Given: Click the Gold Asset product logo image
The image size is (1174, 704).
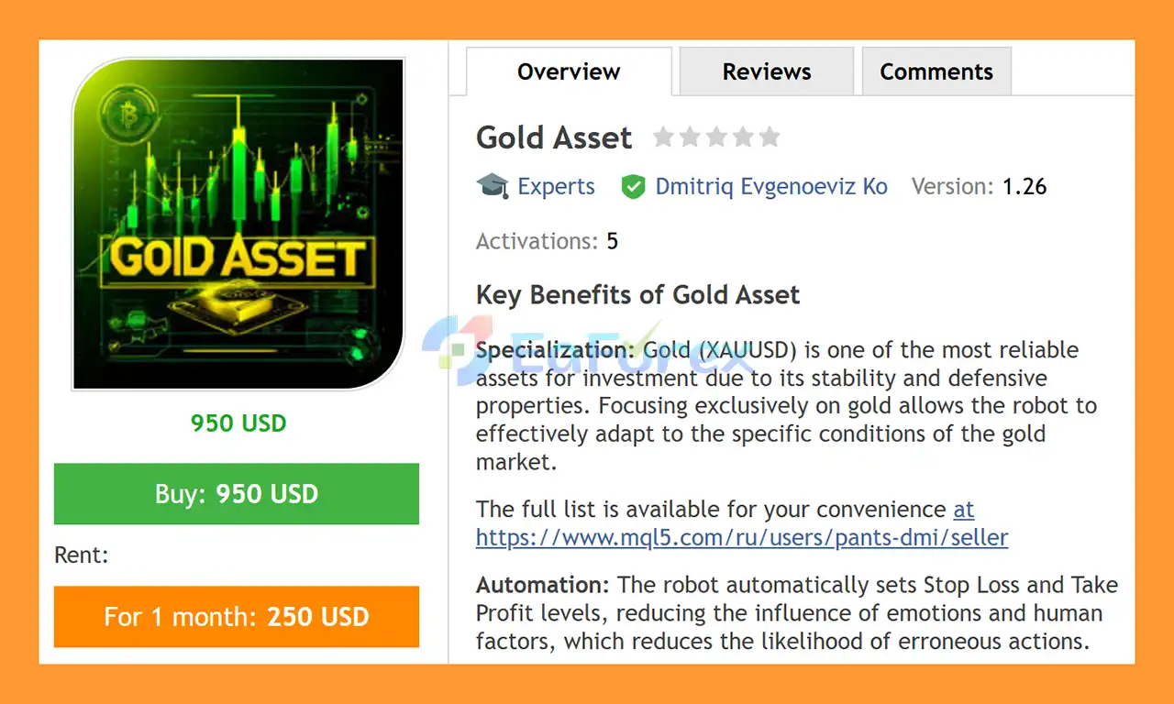Looking at the screenshot, I should tap(238, 225).
